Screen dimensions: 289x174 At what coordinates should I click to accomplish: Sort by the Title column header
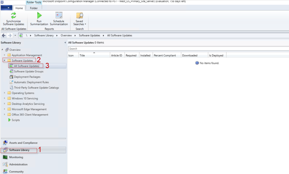tap(94, 55)
